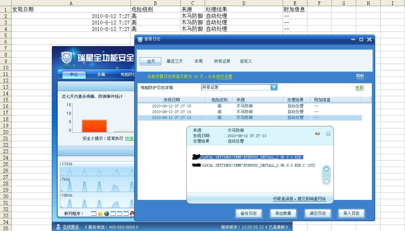This screenshot has height=231, width=405.
Task: Click the 返回 link
Action: (x=359, y=87)
